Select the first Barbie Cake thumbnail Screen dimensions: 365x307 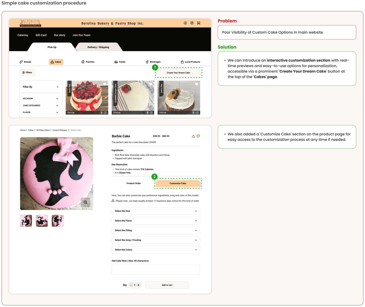26,221
